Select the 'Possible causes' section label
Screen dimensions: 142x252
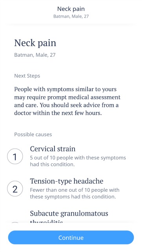33,134
